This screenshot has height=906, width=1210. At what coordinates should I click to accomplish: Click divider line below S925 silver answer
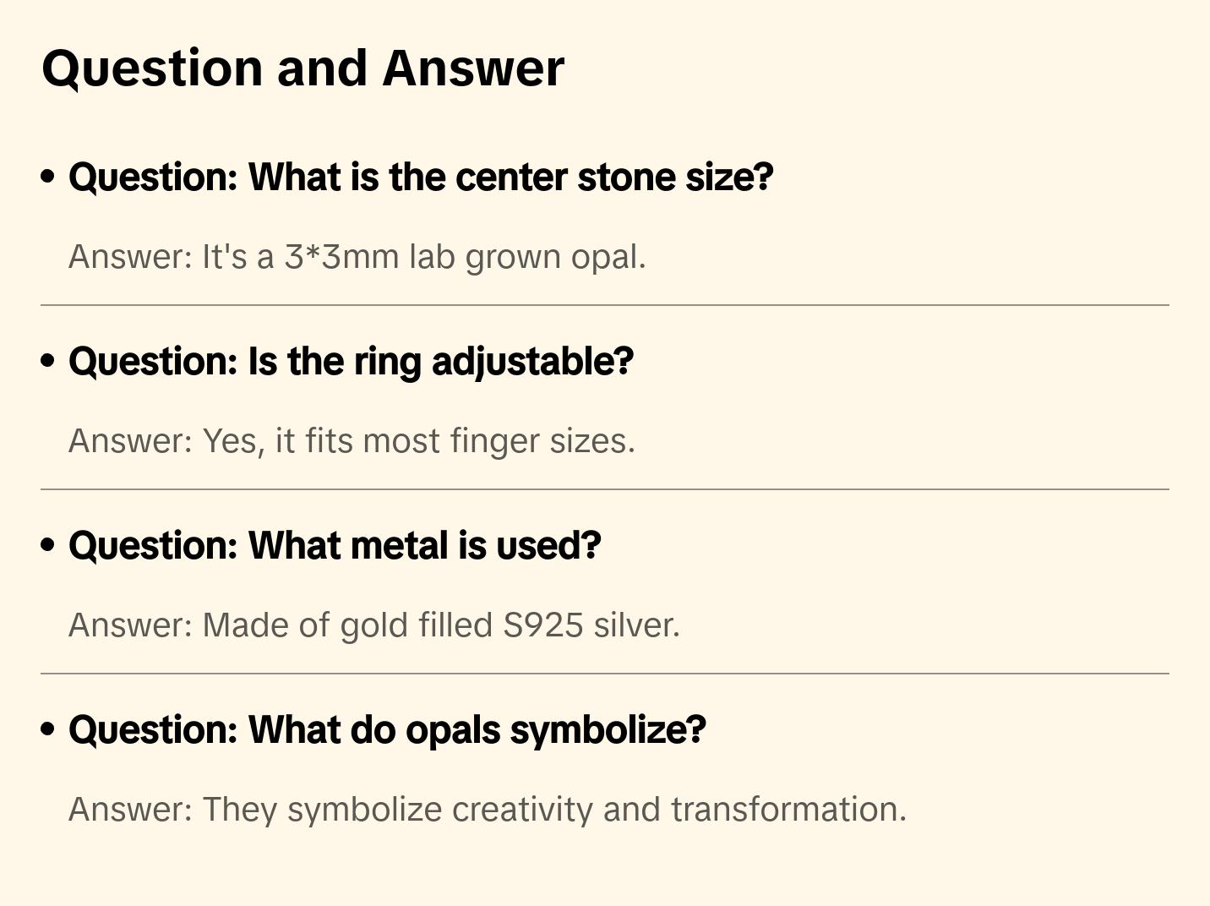click(604, 674)
